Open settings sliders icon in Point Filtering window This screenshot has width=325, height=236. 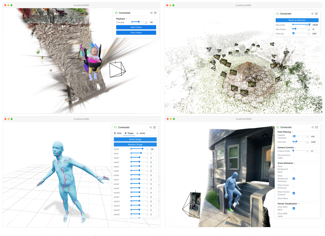tap(316, 127)
